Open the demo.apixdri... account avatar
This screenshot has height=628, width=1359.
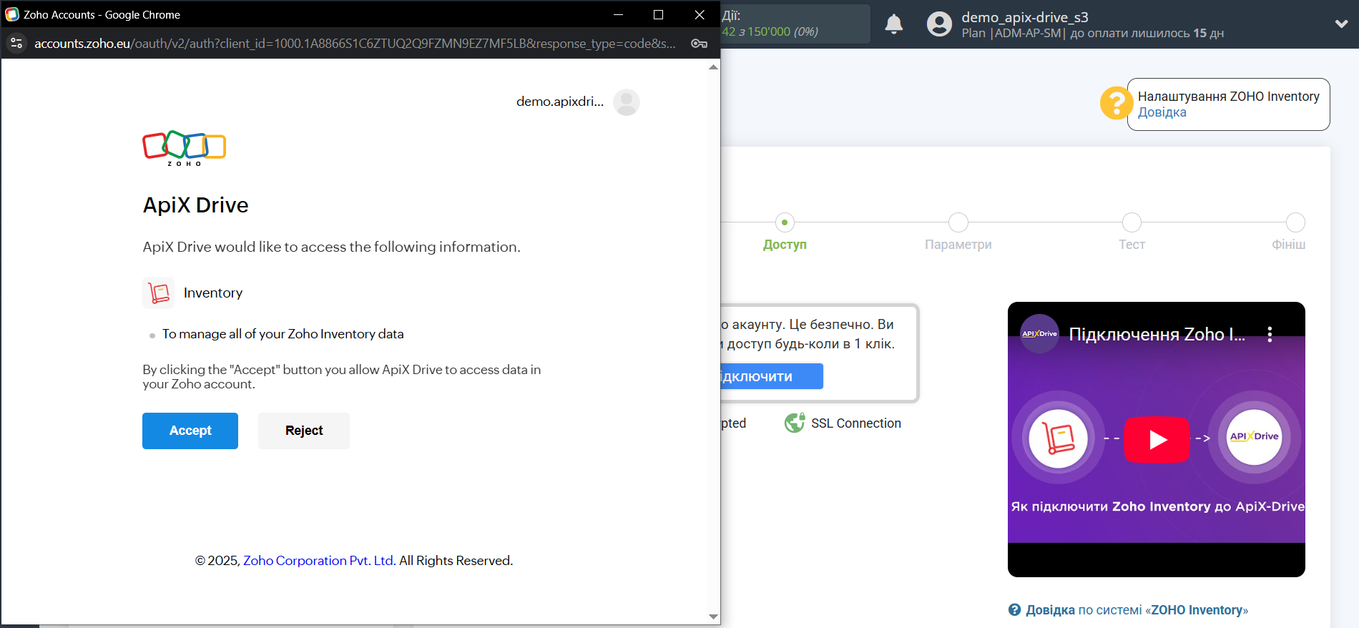point(627,102)
